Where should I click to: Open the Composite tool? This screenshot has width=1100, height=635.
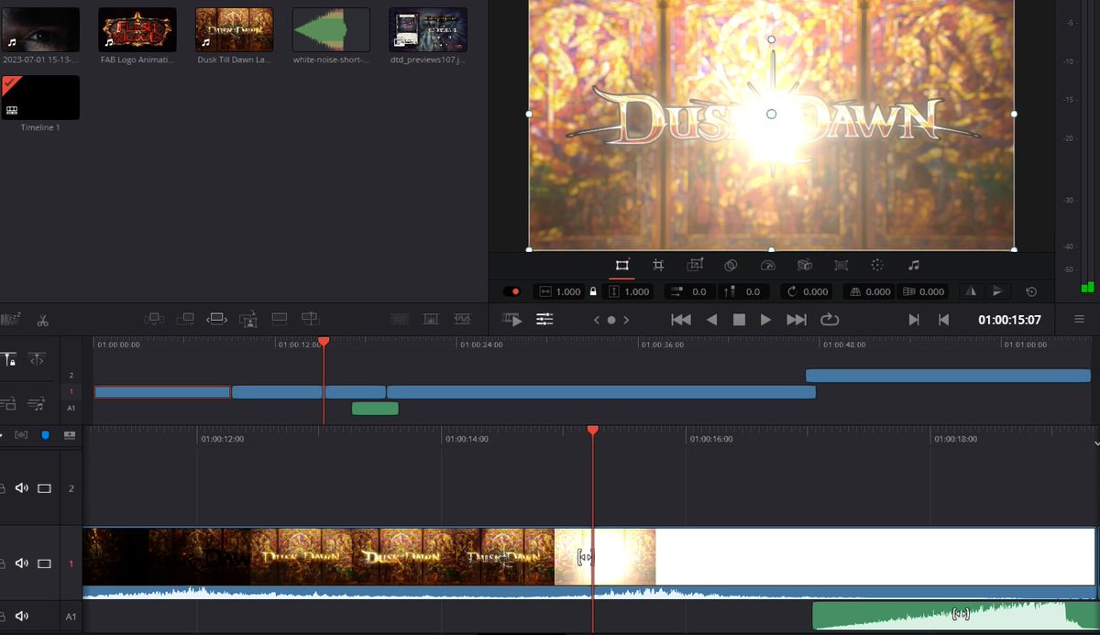point(731,265)
